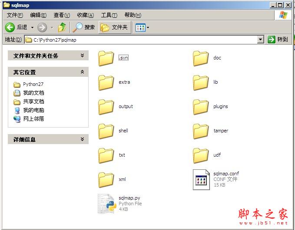
Task: Expand the 详细信息 panel
Action: tap(82, 139)
